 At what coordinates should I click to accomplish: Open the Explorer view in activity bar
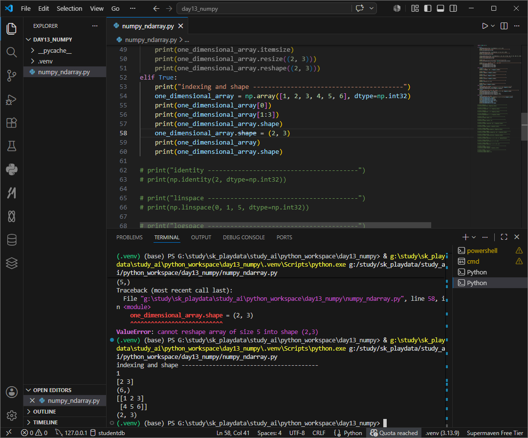11,29
